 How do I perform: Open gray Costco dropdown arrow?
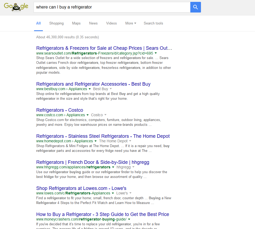tap(105, 115)
